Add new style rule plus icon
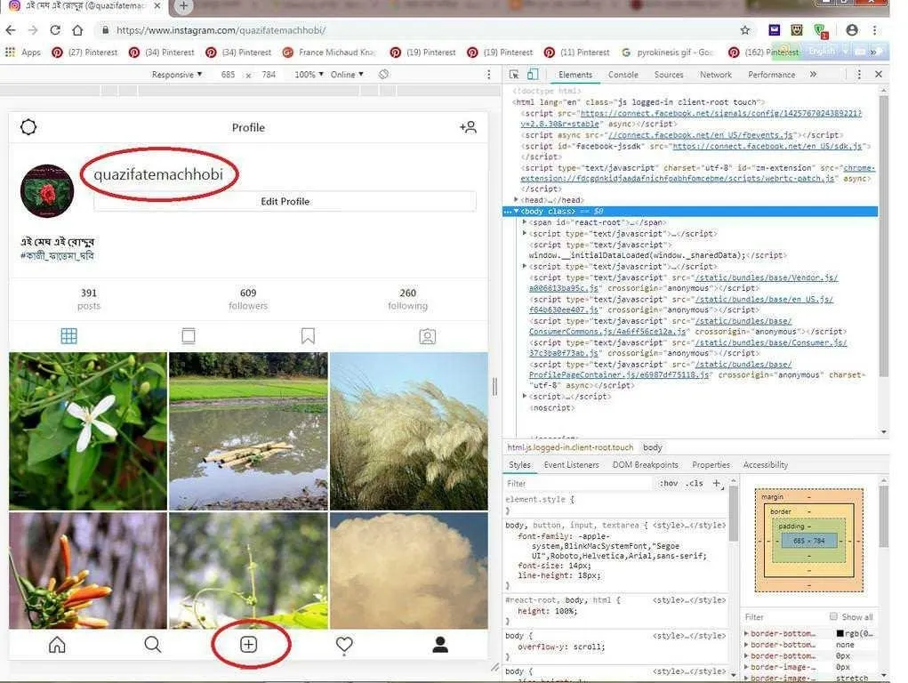Image resolution: width=908 pixels, height=683 pixels. click(717, 483)
